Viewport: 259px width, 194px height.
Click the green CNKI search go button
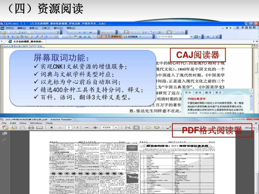(196, 37)
